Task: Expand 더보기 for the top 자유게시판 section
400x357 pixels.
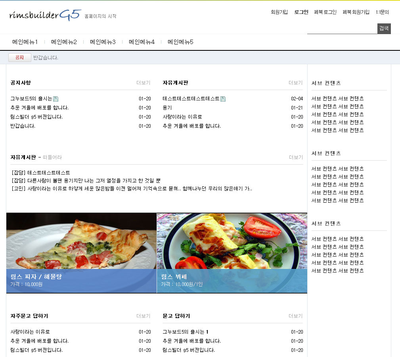Action: [295, 83]
